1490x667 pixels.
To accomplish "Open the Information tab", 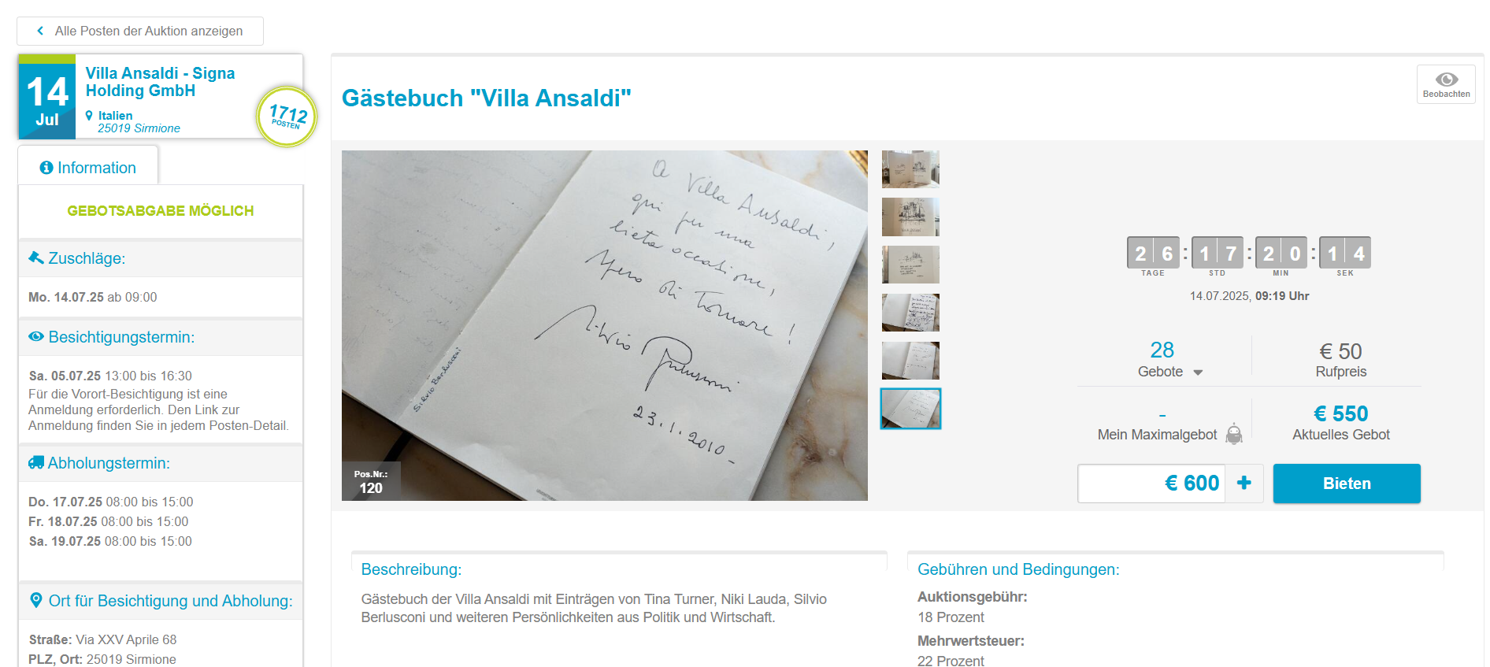I will coord(88,168).
